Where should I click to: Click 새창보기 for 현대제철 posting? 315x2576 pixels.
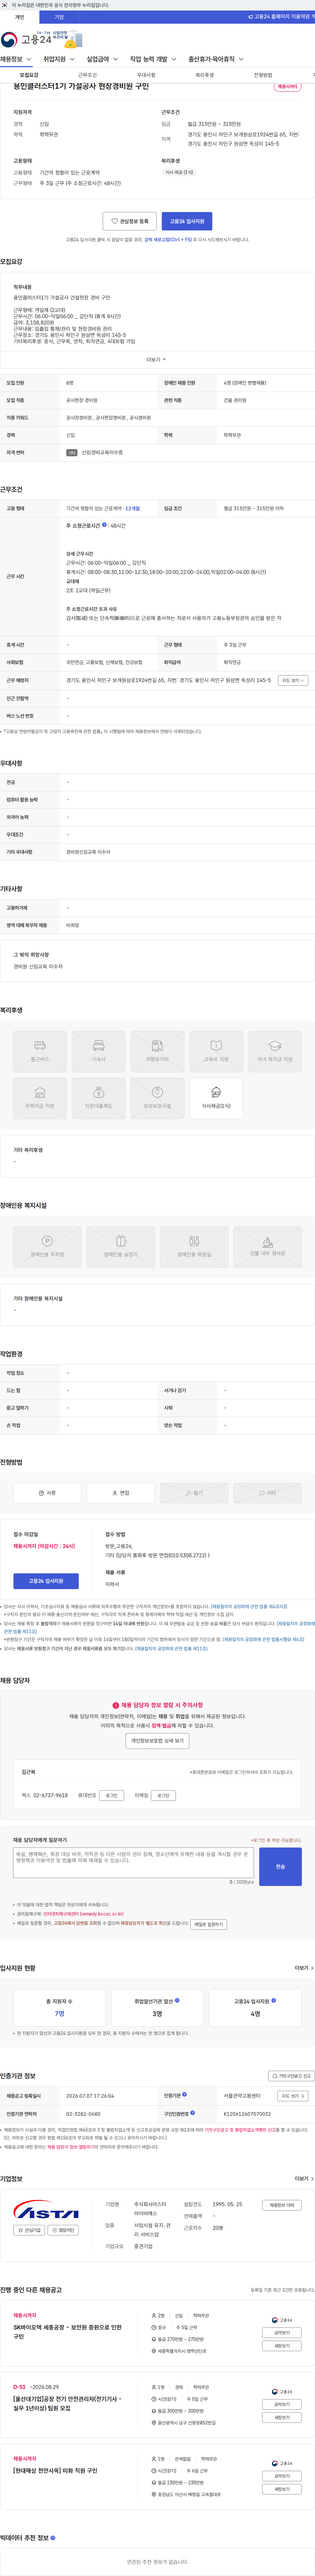tap(282, 2489)
